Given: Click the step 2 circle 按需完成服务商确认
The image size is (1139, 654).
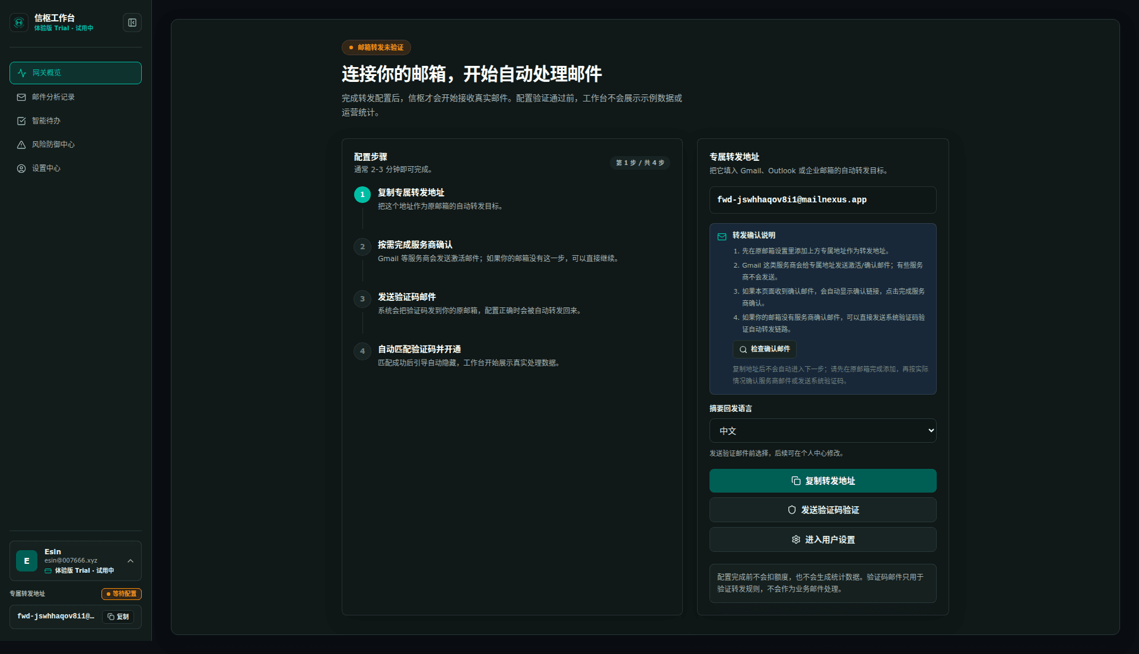Looking at the screenshot, I should click(362, 247).
